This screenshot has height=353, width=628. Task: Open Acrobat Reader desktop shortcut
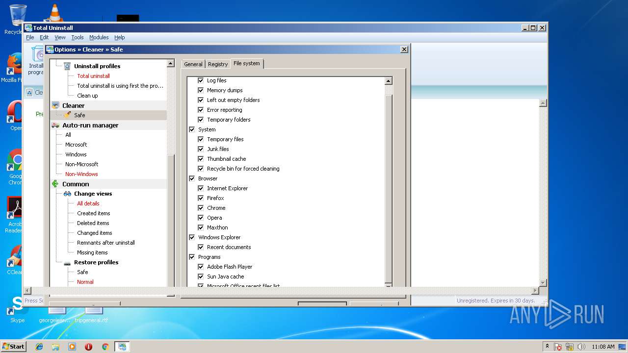pyautogui.click(x=15, y=216)
